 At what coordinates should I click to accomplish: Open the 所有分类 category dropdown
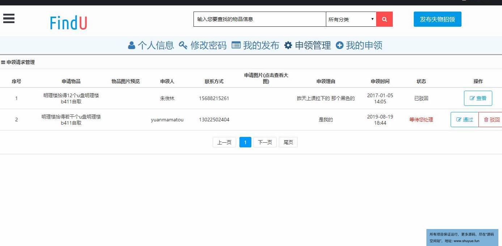(x=351, y=19)
